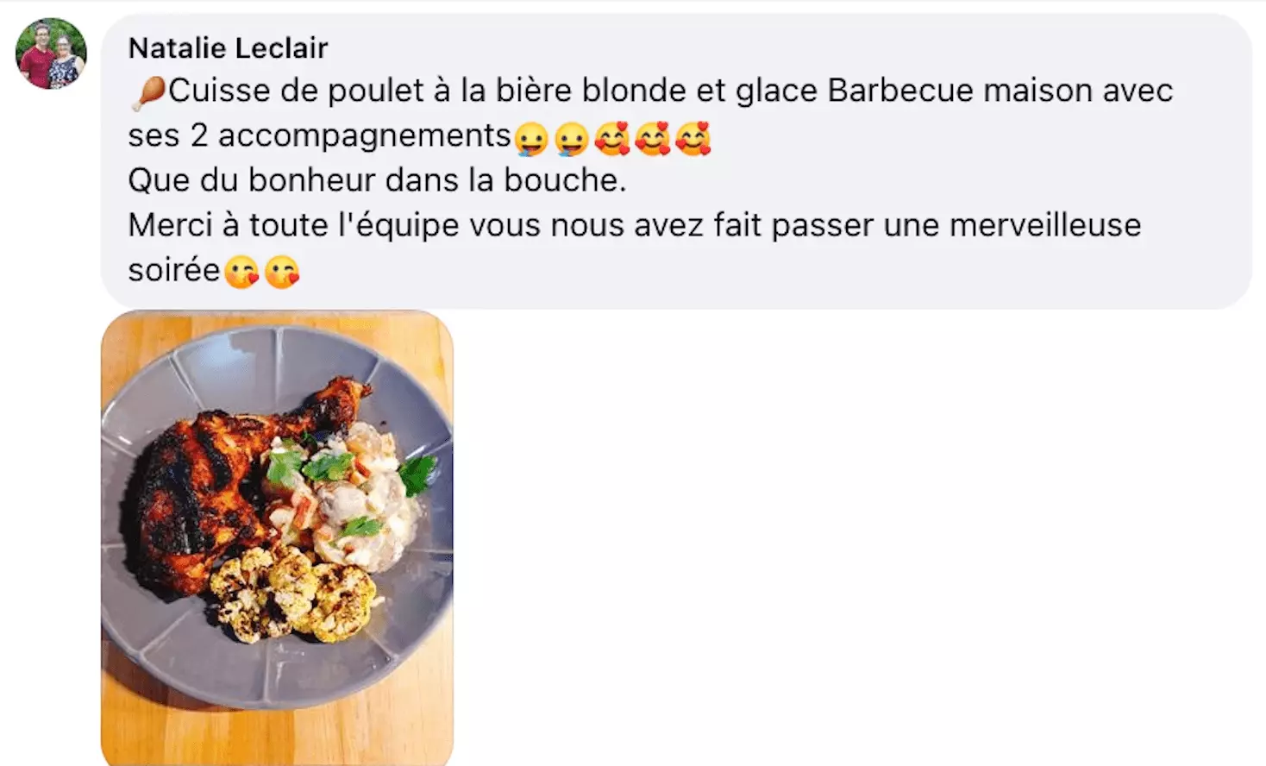Open Natalie Leclair's profile picture
This screenshot has height=766, width=1266.
pyautogui.click(x=51, y=53)
